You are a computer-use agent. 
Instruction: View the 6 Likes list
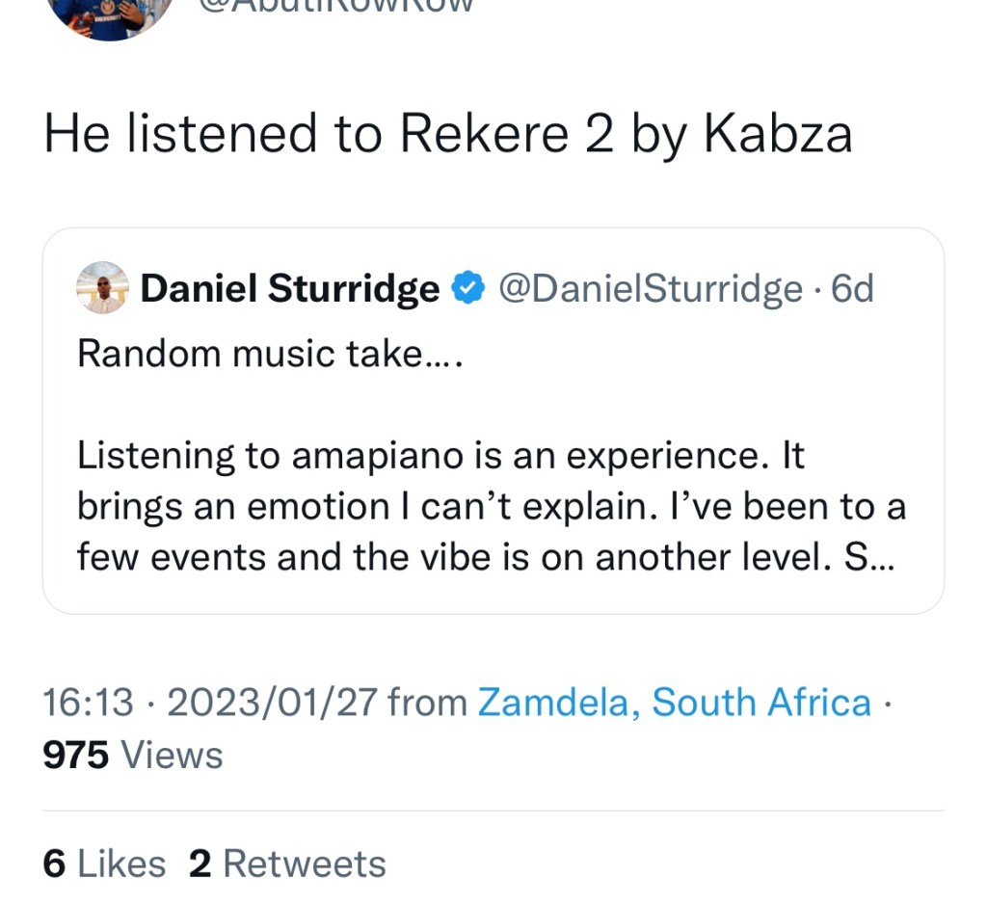pyautogui.click(x=104, y=864)
